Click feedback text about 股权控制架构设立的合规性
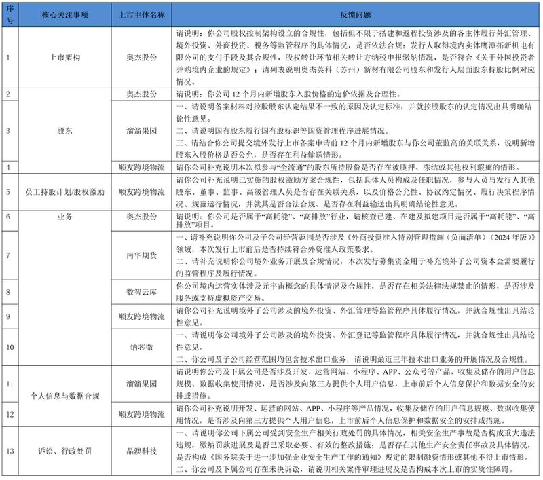This screenshot has width=543, height=480. pos(355,58)
